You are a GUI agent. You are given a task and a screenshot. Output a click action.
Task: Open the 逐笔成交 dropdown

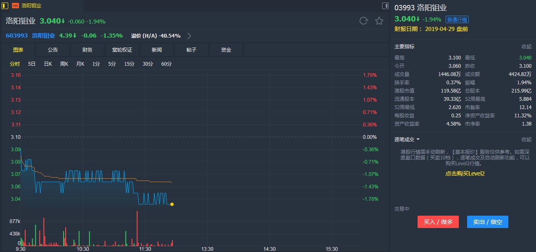[418, 140]
